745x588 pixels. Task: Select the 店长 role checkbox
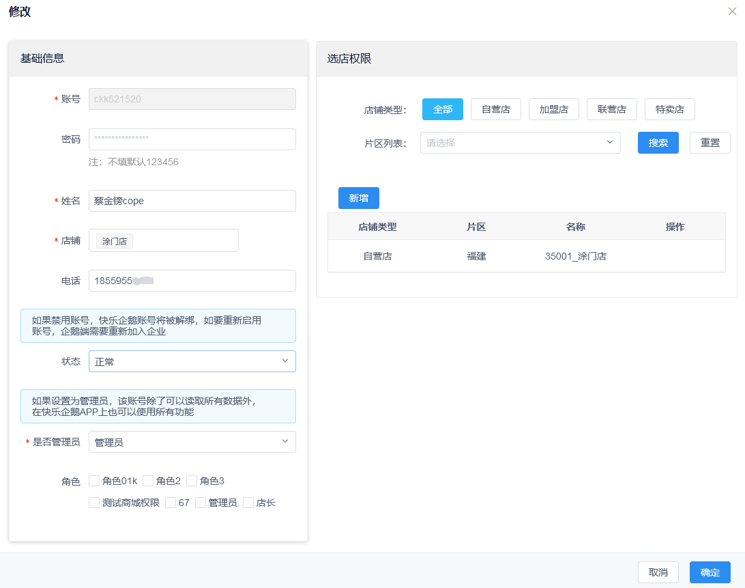click(248, 503)
